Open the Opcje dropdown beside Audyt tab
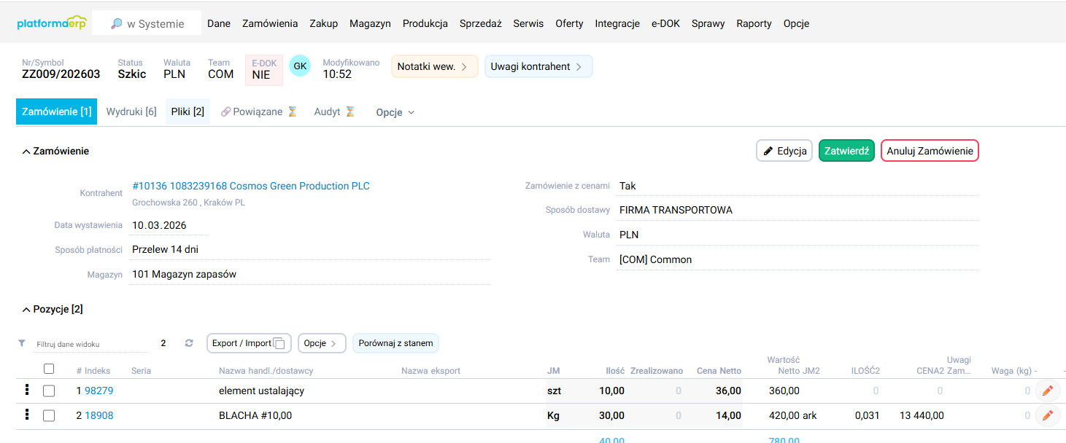This screenshot has height=443, width=1066. [x=395, y=112]
